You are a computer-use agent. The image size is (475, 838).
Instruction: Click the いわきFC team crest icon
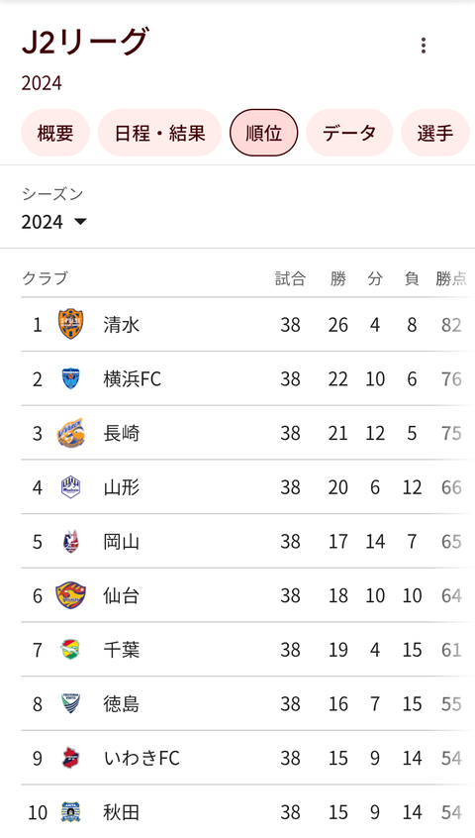(71, 758)
